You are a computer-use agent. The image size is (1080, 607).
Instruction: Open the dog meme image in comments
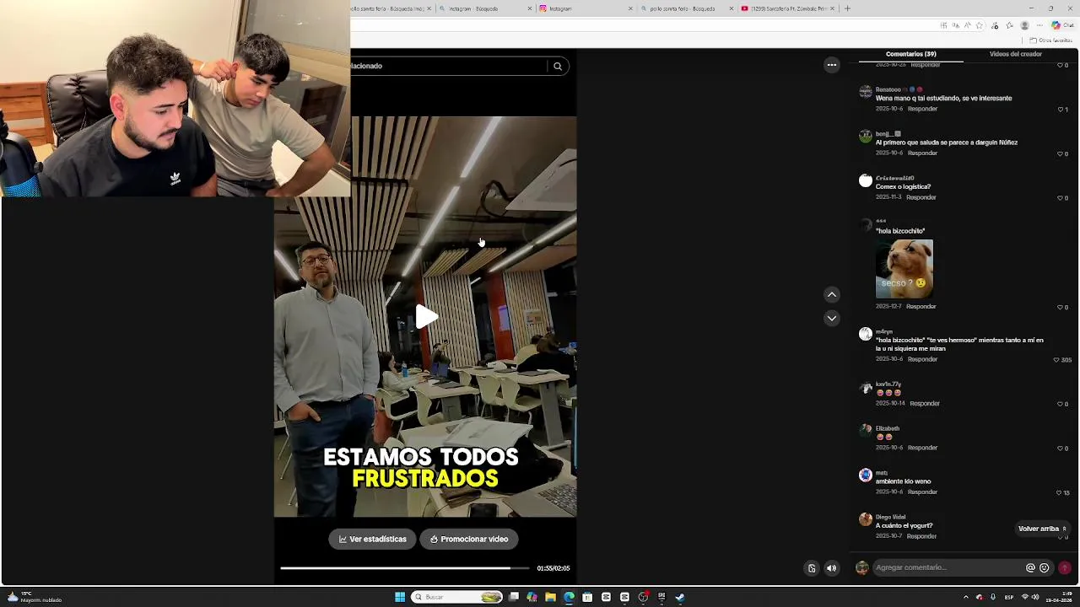pyautogui.click(x=904, y=269)
